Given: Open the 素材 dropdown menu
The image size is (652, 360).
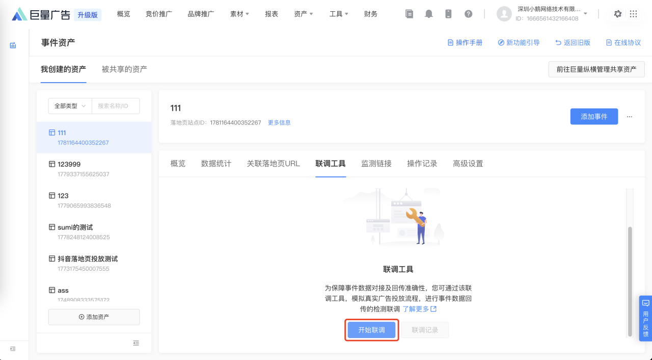Looking at the screenshot, I should coord(239,14).
